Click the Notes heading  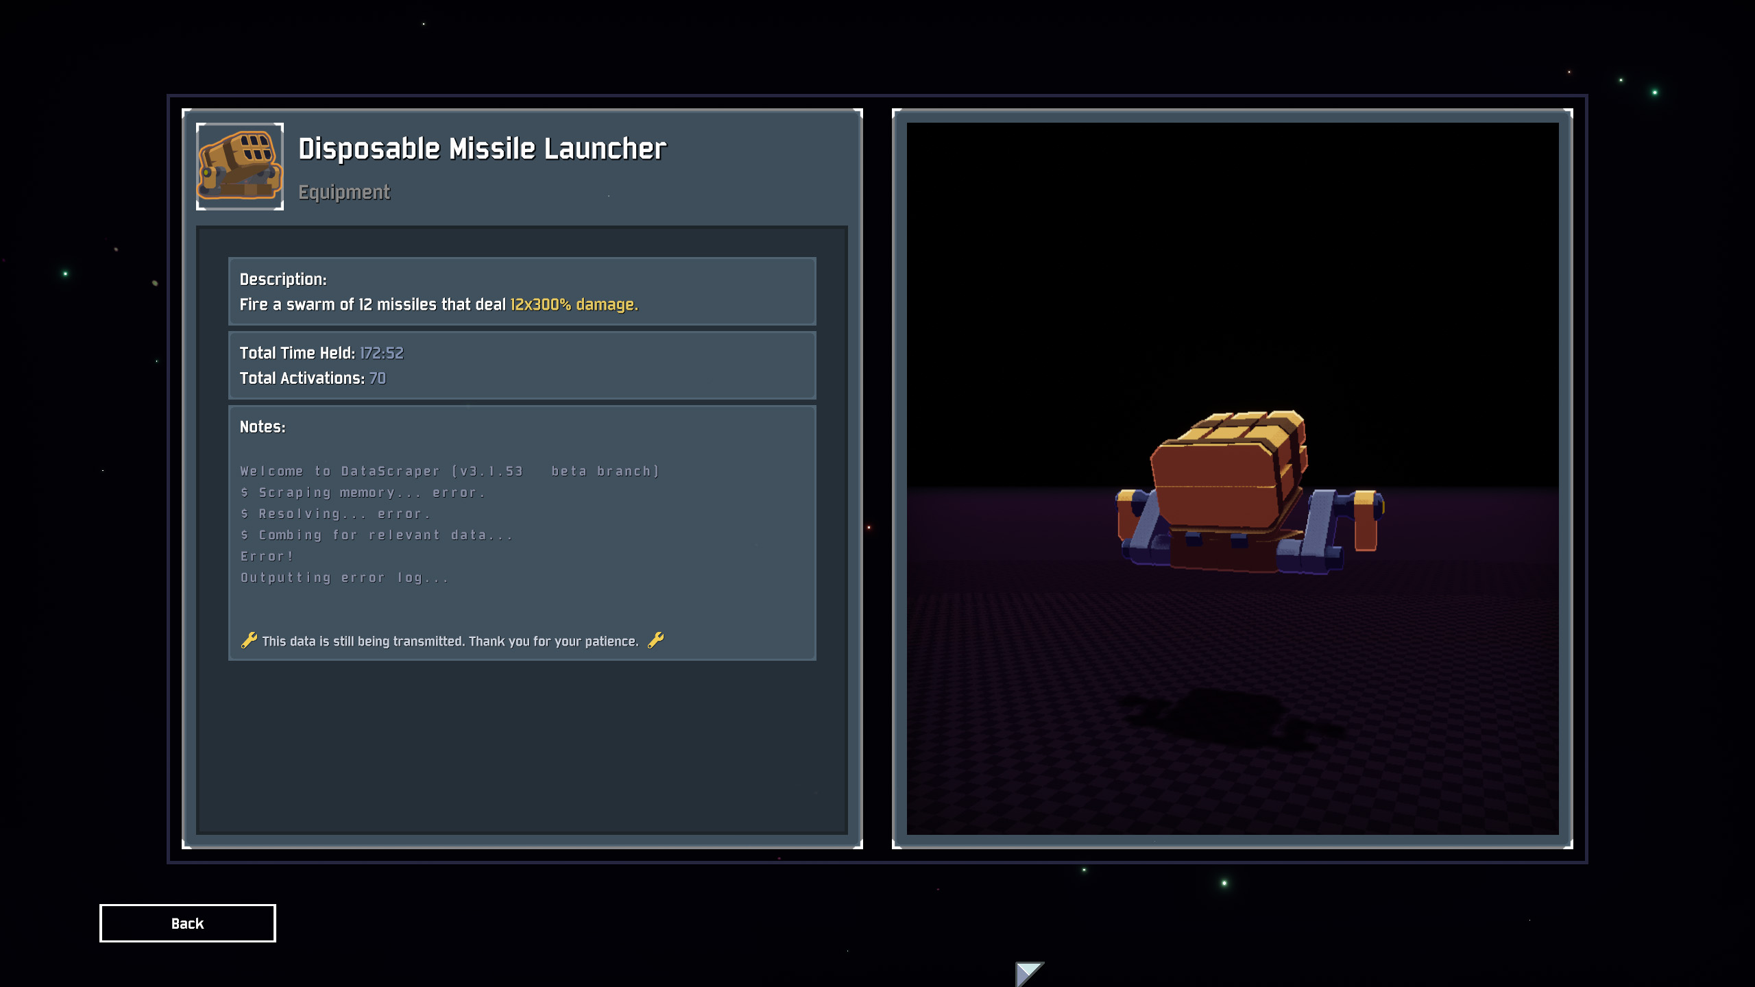pyautogui.click(x=263, y=427)
